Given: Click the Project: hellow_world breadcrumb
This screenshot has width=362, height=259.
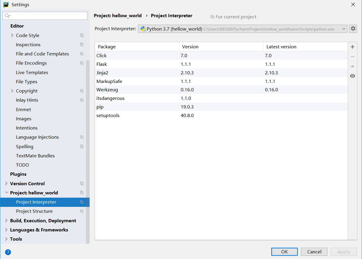Looking at the screenshot, I should (118, 16).
